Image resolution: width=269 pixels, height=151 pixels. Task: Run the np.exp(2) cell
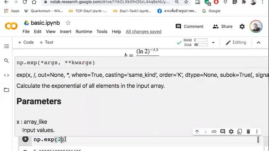(x=25, y=139)
